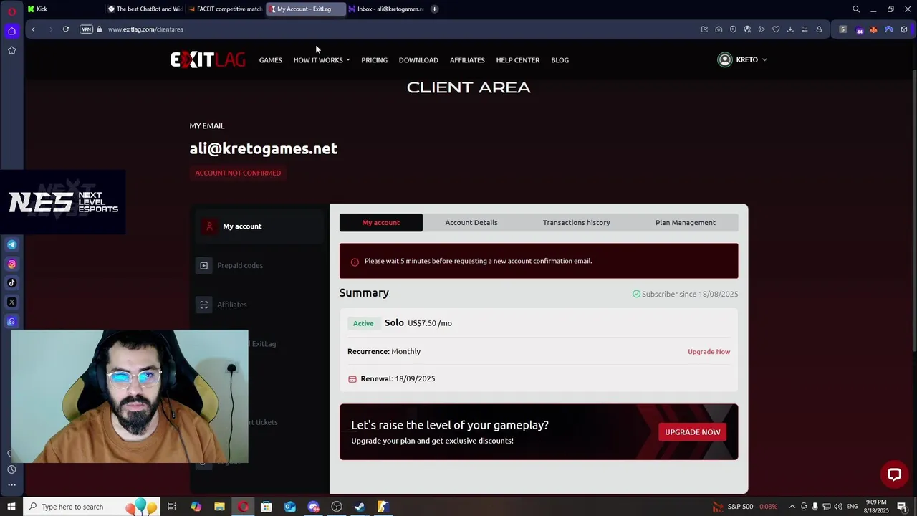Open the browser tab search magnifier

856,9
